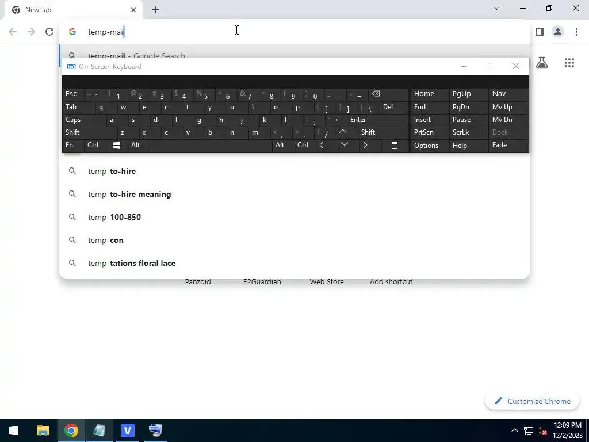The width and height of the screenshot is (589, 442).
Task: Show hidden system tray icons
Action: point(515,430)
